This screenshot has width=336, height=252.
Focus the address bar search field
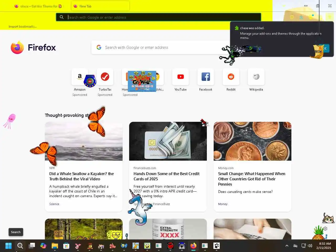coord(159,17)
